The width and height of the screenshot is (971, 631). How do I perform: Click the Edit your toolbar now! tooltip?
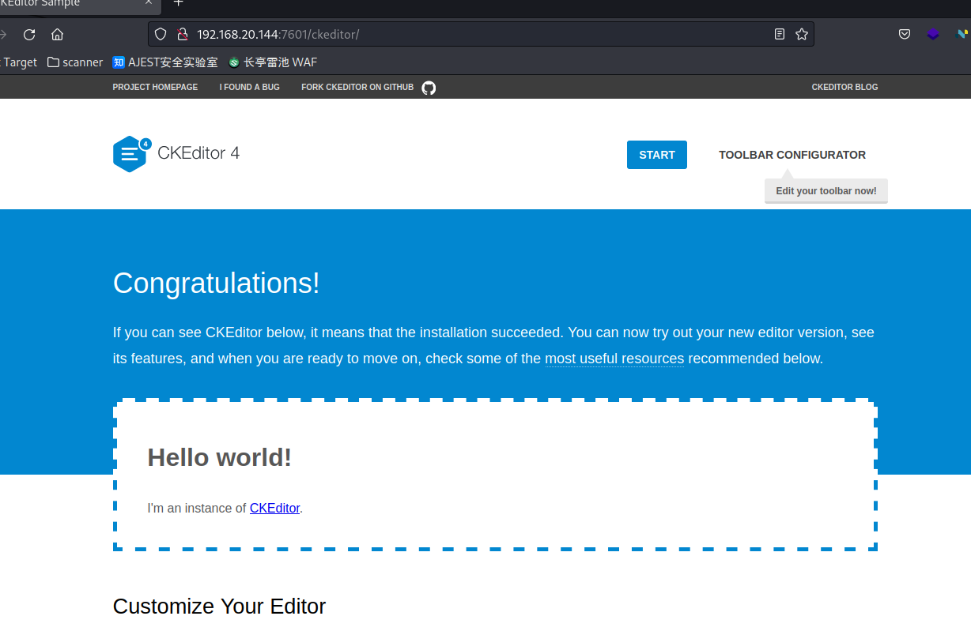[826, 191]
